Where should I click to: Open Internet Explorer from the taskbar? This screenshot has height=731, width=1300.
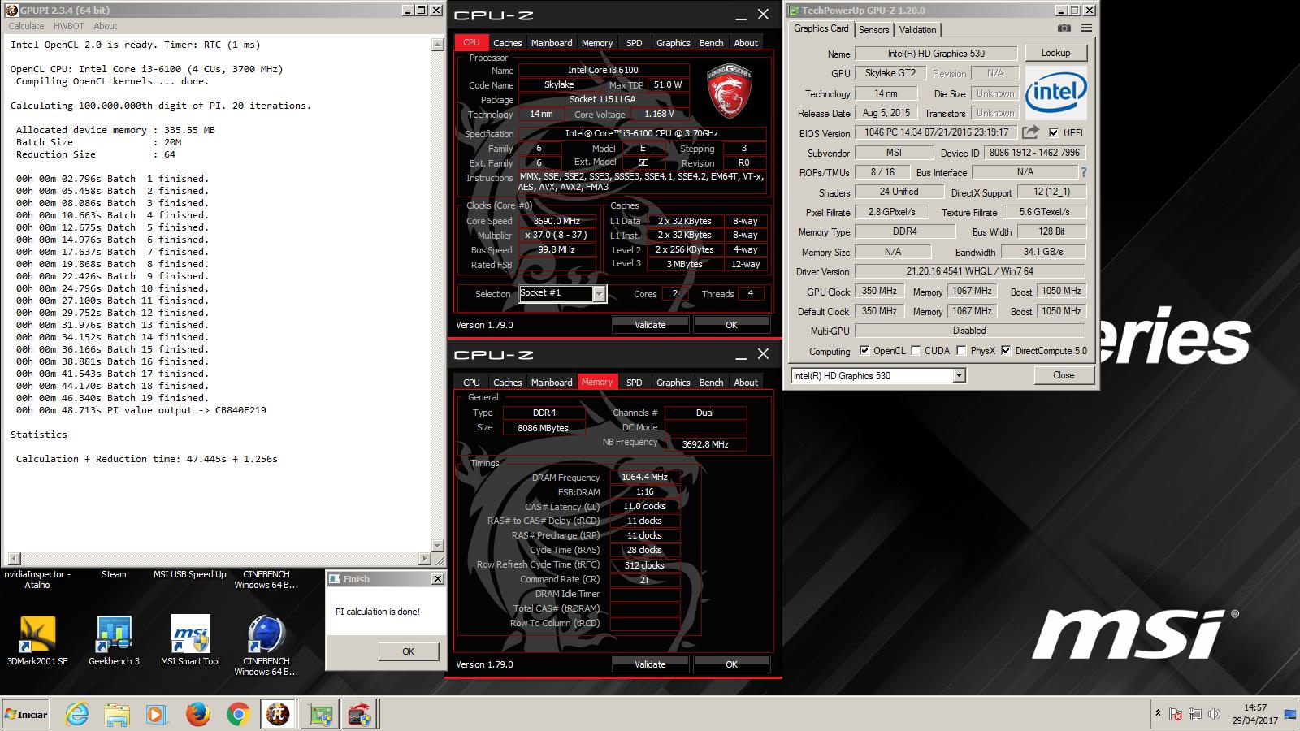pos(77,715)
